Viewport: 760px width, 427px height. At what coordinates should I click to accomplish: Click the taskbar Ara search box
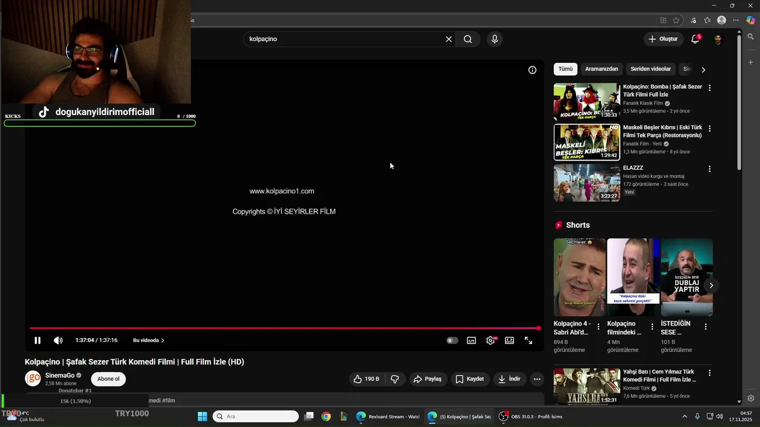click(256, 416)
